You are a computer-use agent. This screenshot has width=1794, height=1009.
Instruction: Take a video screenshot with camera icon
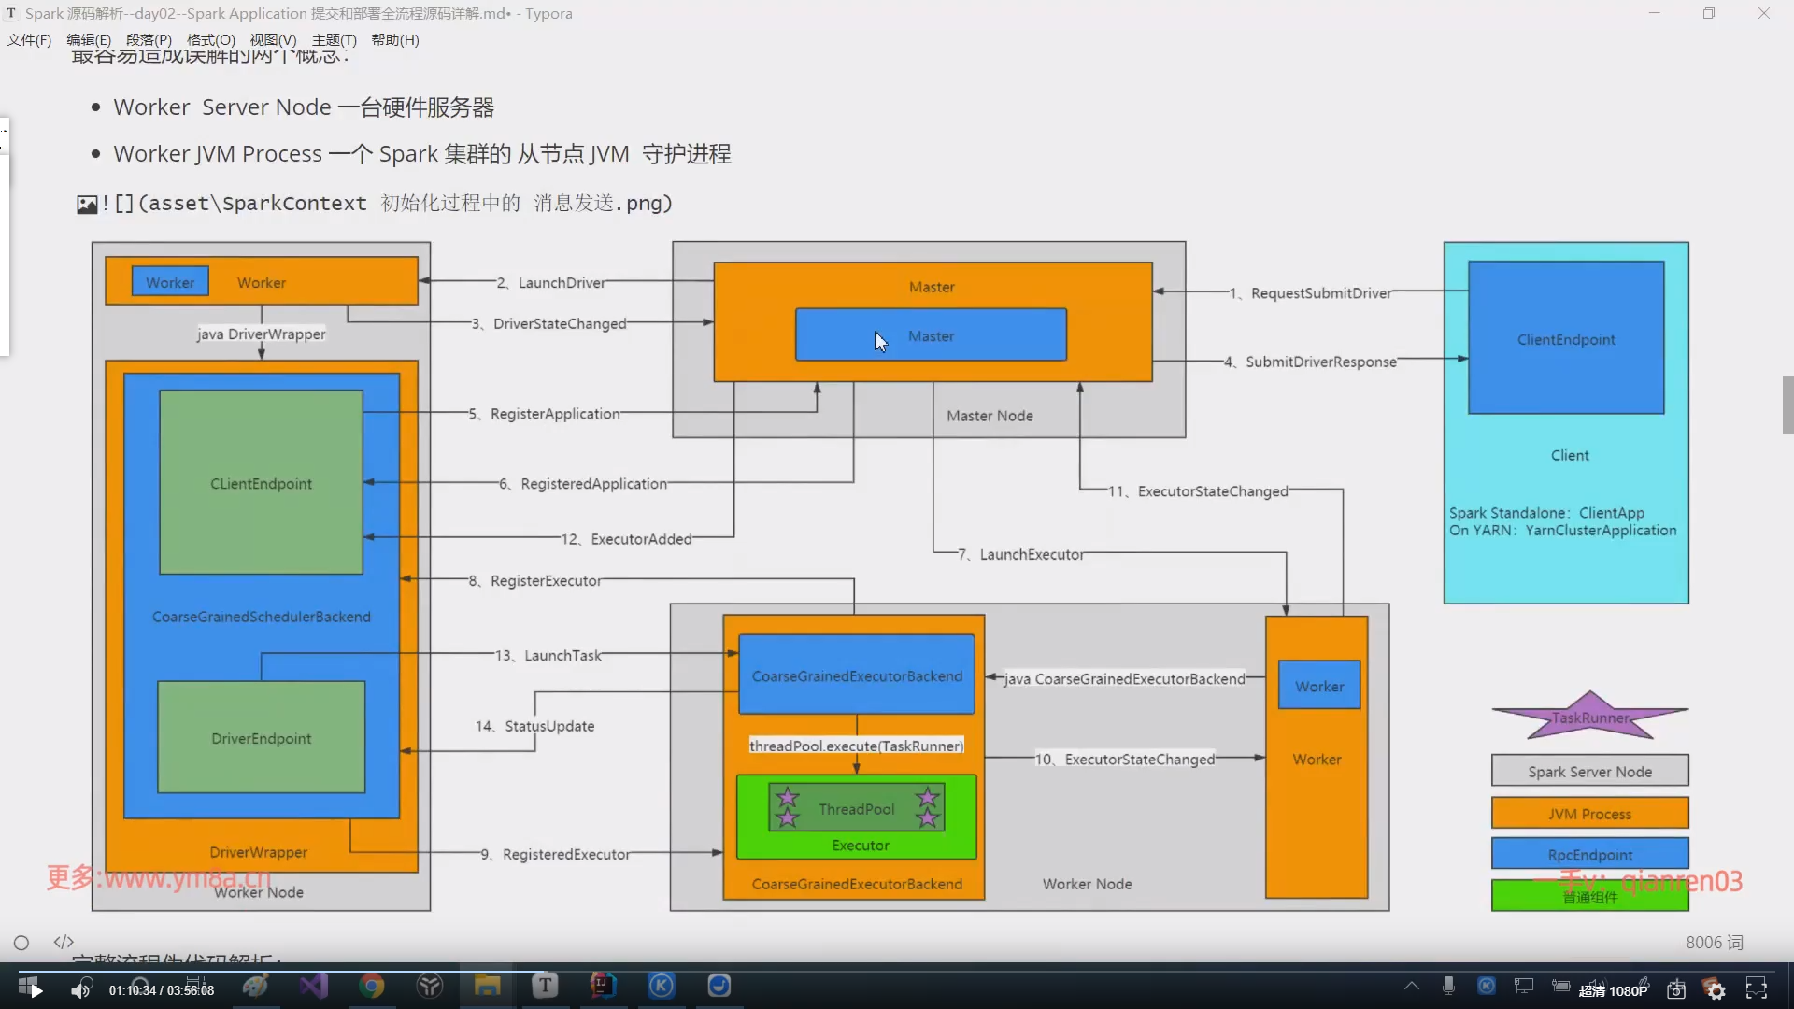point(1676,990)
